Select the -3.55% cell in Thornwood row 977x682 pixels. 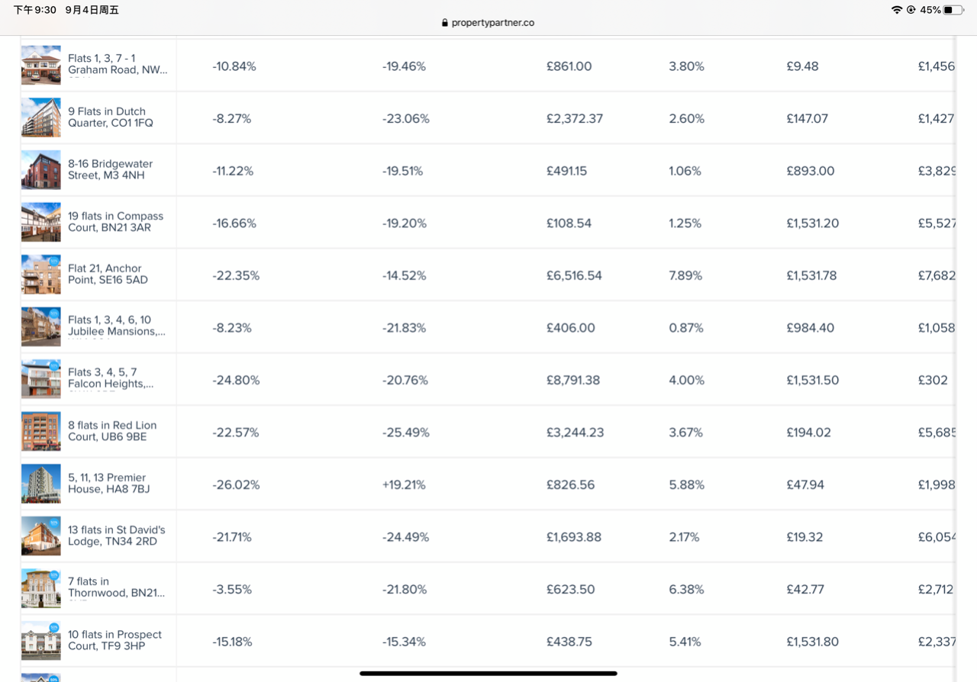232,590
